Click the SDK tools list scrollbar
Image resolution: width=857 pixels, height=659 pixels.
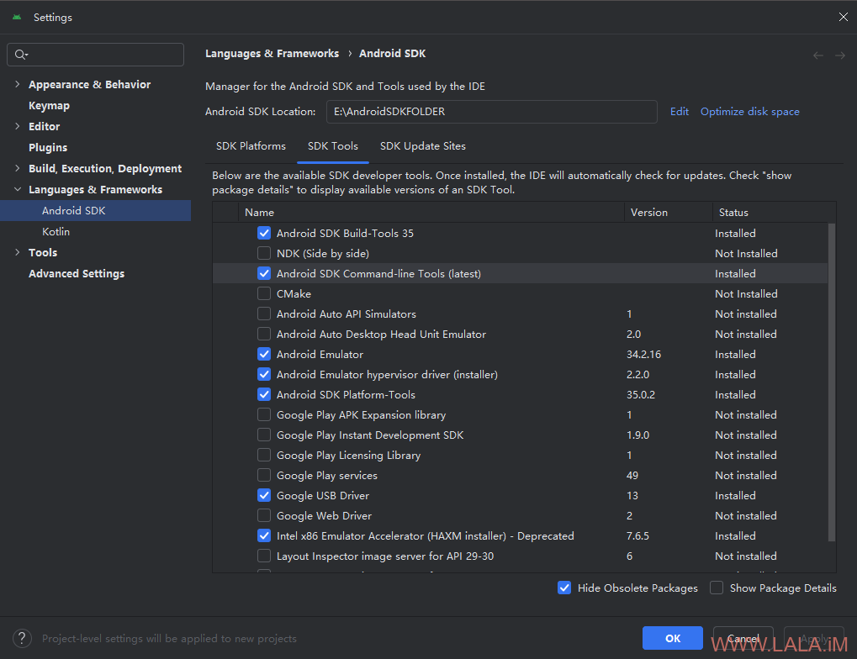coord(832,378)
